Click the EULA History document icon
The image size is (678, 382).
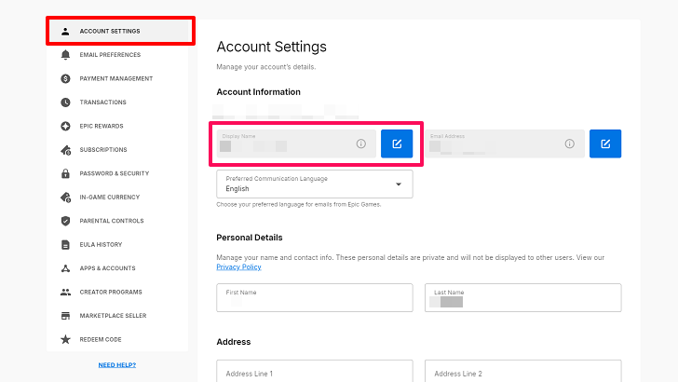click(65, 244)
